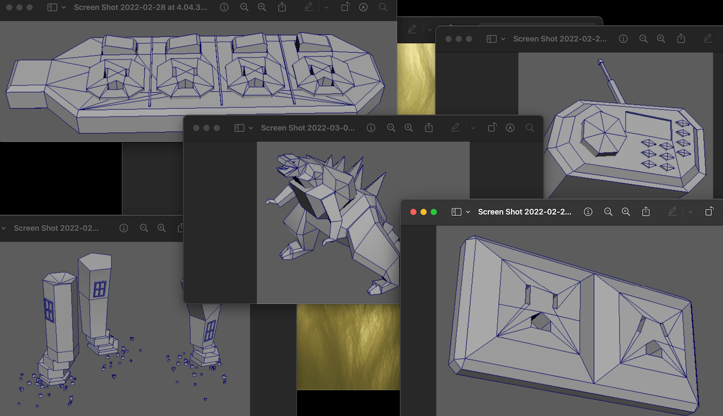Zoom in on the 4.04.3 screenshot window

(x=262, y=7)
